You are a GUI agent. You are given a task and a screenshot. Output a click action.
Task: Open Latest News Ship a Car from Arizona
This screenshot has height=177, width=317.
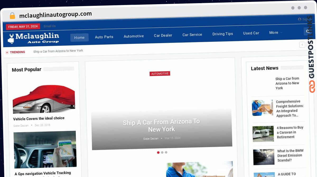coord(287,83)
